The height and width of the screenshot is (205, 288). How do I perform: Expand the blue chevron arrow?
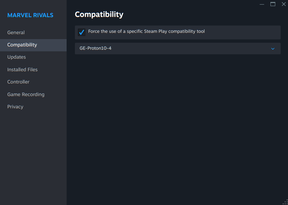(273, 49)
